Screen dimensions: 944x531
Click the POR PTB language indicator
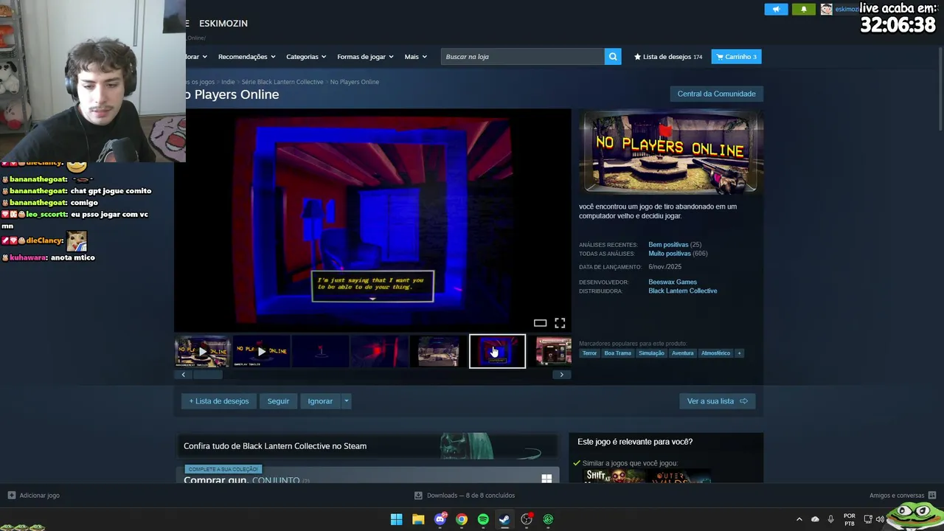pos(849,519)
